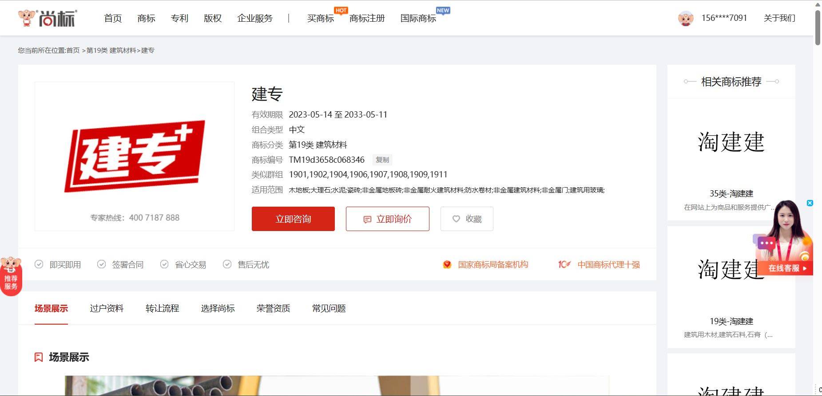Screen dimensions: 822x396
Task: Click the 签署合同 check icon
Action: pyautogui.click(x=102, y=264)
